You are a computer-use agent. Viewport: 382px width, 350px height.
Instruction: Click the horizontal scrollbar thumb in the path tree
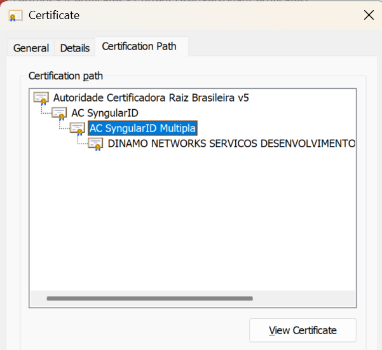[x=149, y=298]
